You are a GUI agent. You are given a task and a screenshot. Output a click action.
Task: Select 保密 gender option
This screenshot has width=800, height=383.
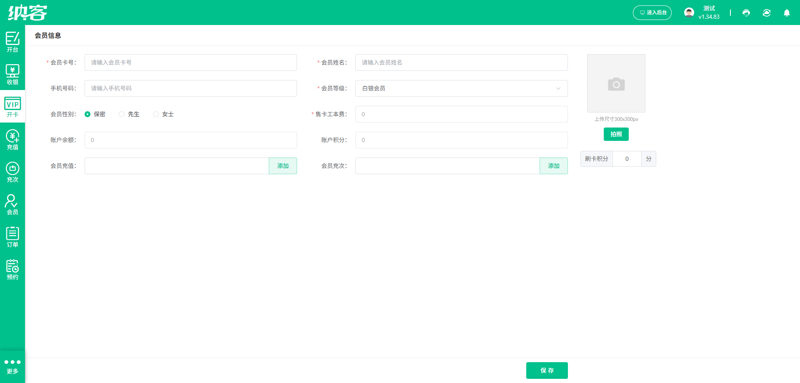click(95, 114)
